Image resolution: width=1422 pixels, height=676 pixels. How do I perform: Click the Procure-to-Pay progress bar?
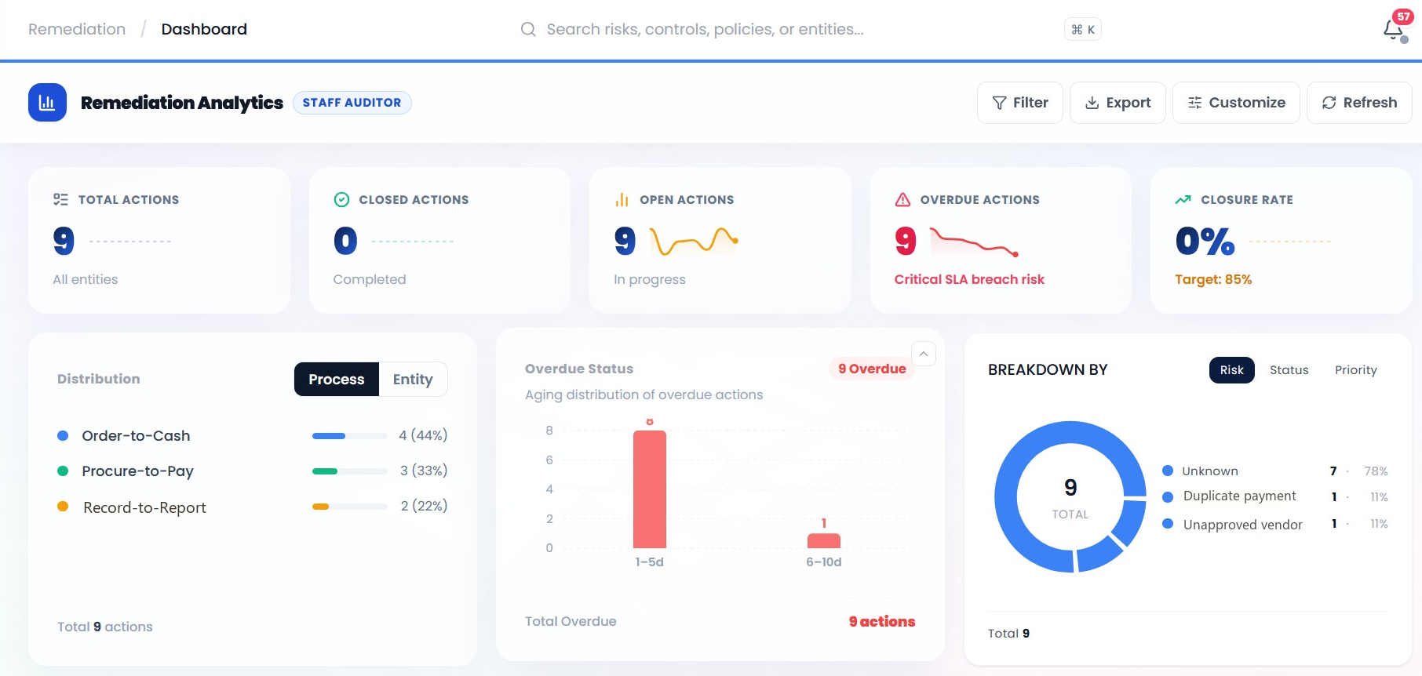350,471
